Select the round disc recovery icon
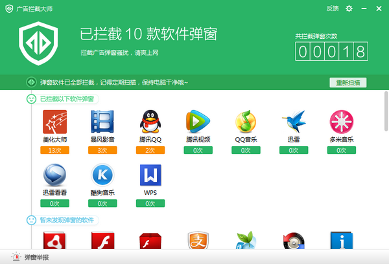 [x=294, y=241]
